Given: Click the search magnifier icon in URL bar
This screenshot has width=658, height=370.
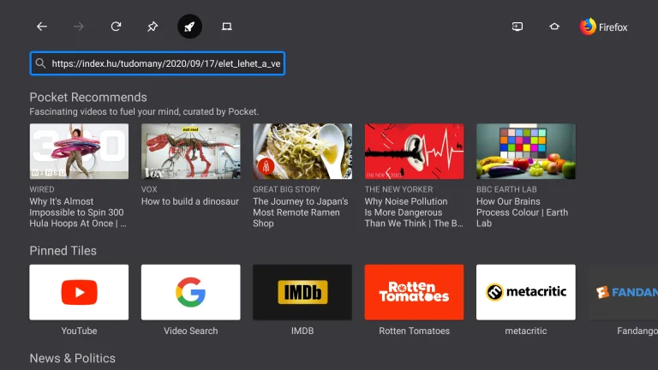Looking at the screenshot, I should coord(40,63).
